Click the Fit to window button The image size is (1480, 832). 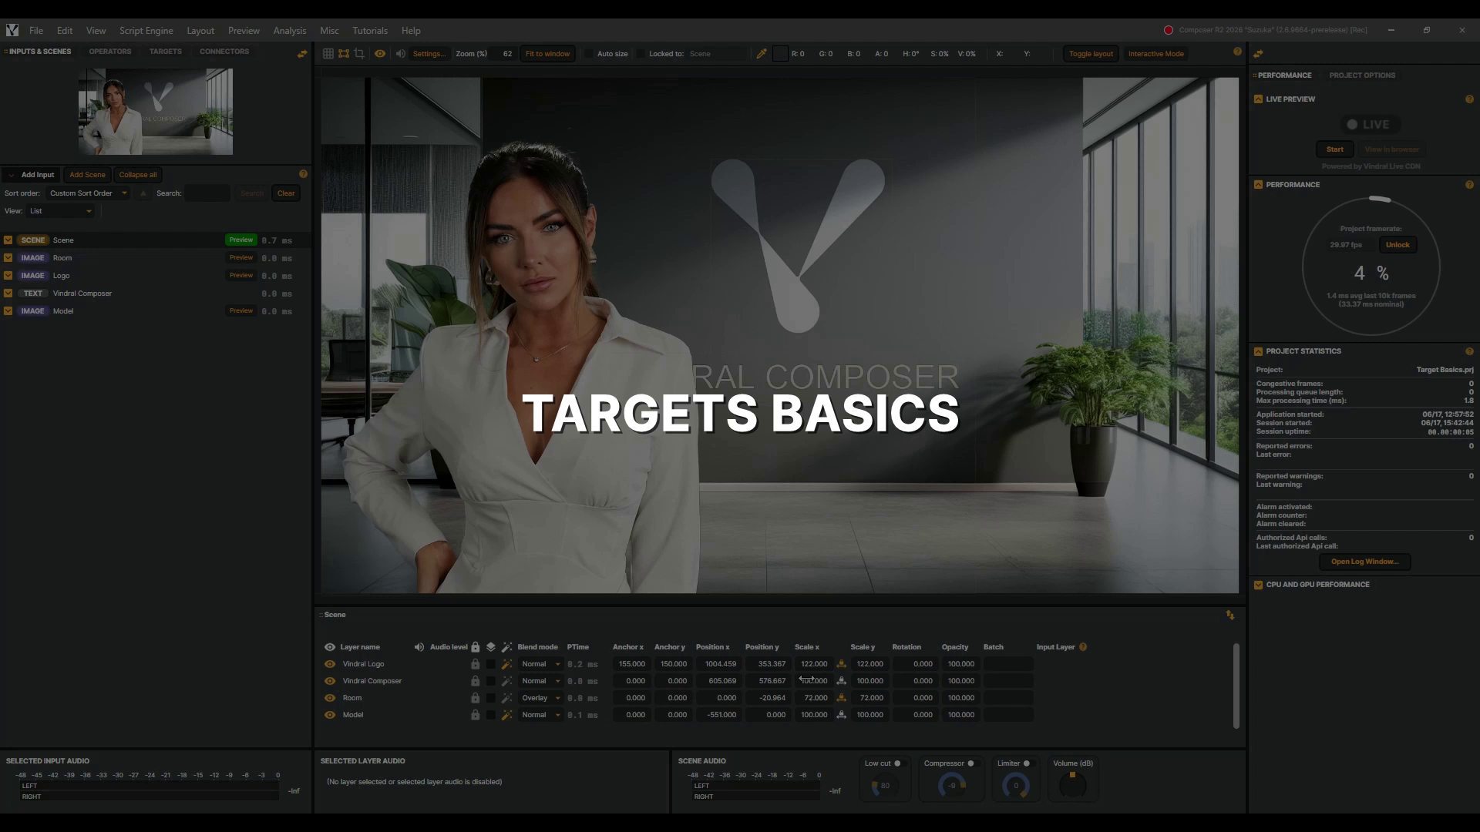(x=547, y=54)
